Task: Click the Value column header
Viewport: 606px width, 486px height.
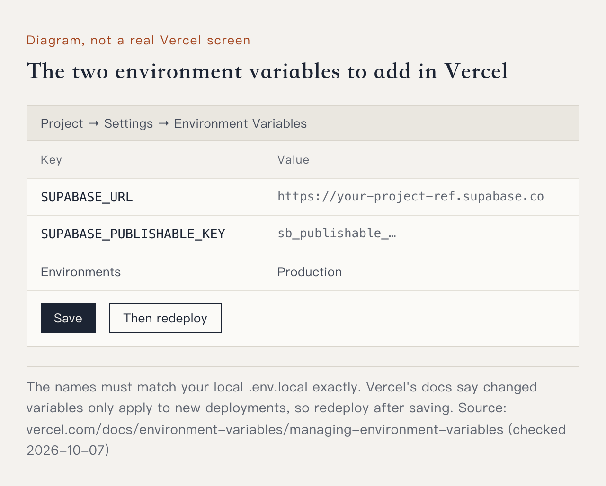Action: tap(293, 160)
